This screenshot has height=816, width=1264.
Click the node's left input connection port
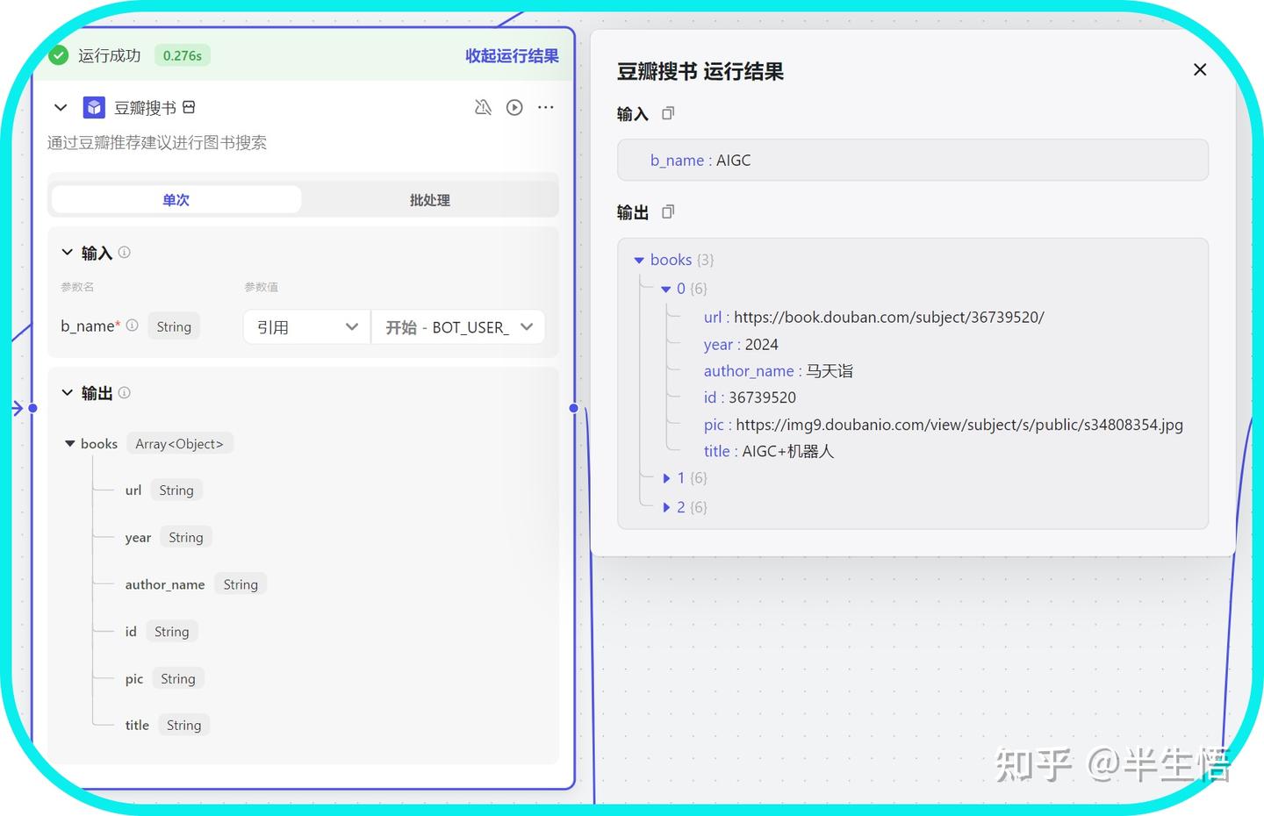32,408
